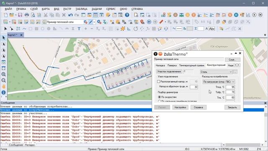Click the messages panel horizontal scrollbar
This screenshot has height=151, width=268.
243,145
